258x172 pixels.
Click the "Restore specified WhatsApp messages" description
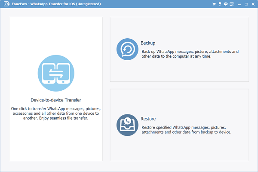186,130
